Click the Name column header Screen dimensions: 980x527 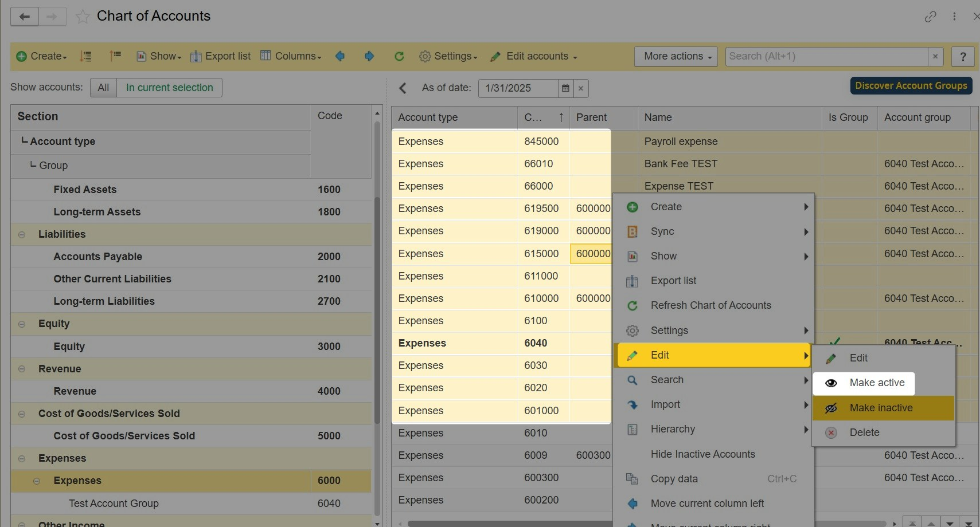point(729,117)
